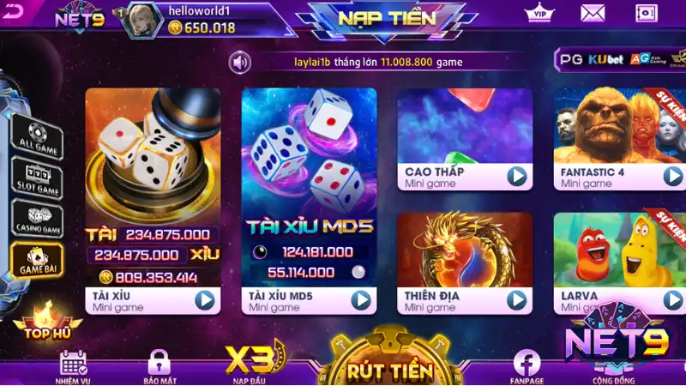Switch to the Casino Game category
Screen dimensions: 686x386
tap(38, 219)
